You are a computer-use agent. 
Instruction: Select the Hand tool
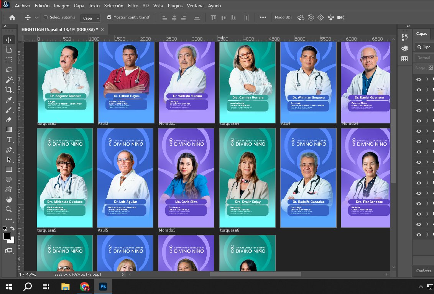pyautogui.click(x=9, y=199)
